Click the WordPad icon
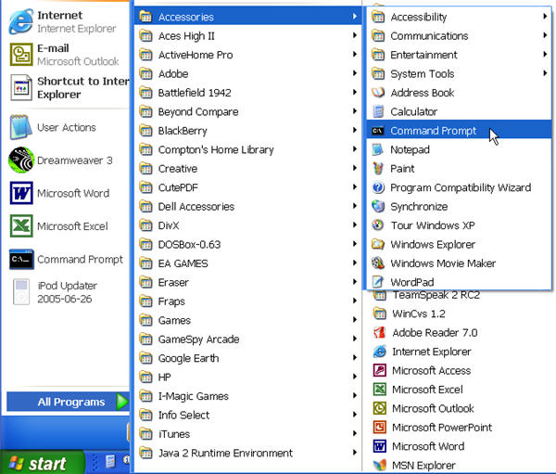The width and height of the screenshot is (556, 474). (378, 282)
